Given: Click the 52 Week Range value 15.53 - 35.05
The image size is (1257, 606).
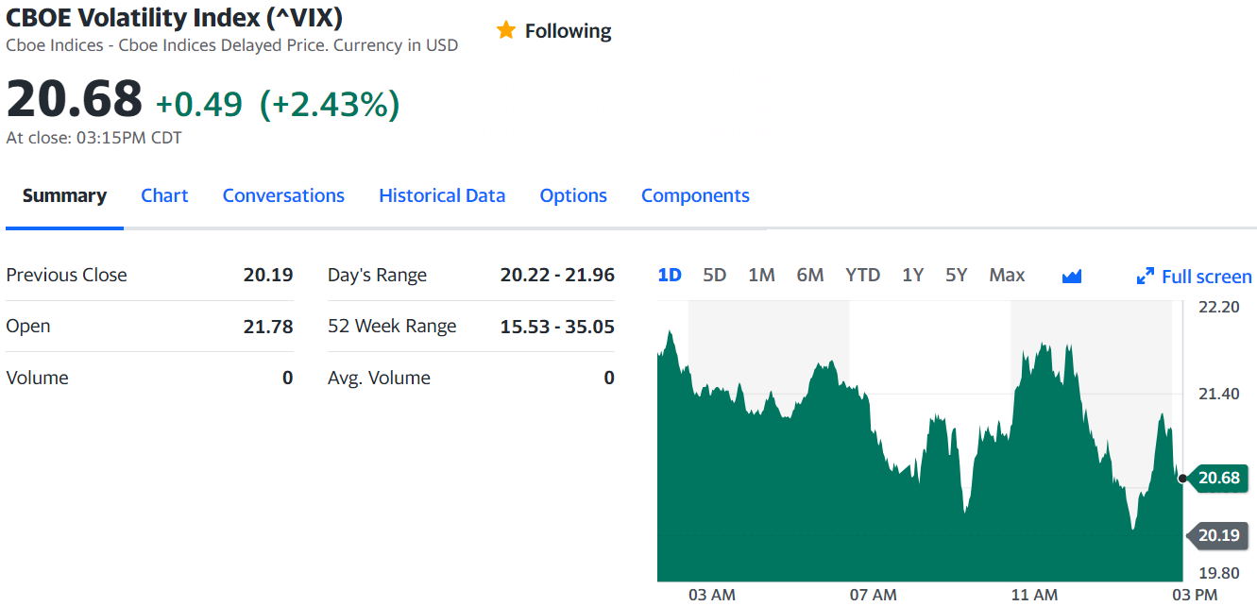Looking at the screenshot, I should click(557, 327).
